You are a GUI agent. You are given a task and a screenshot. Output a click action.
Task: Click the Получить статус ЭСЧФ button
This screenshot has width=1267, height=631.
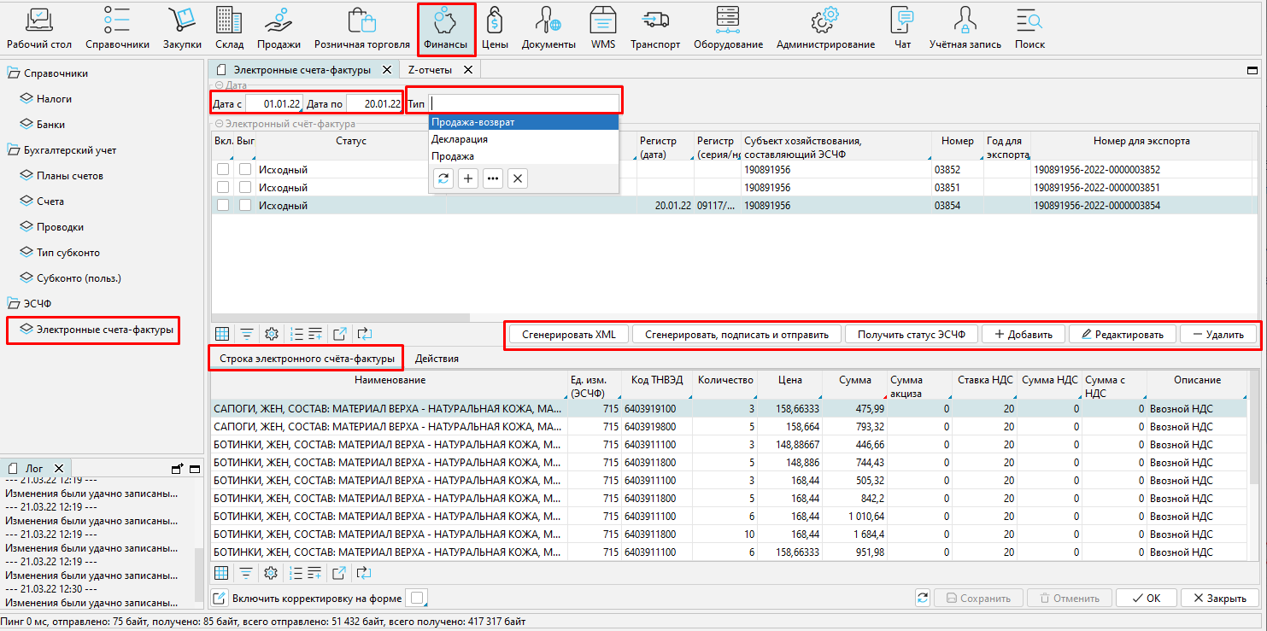911,335
